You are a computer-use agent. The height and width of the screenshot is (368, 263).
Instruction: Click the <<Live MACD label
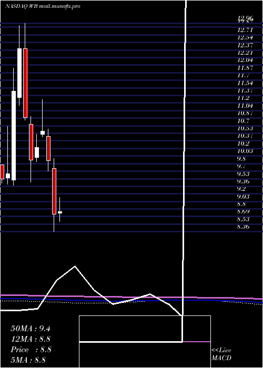(221, 354)
